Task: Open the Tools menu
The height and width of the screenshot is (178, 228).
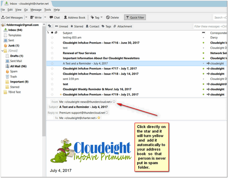Action: 47,10
